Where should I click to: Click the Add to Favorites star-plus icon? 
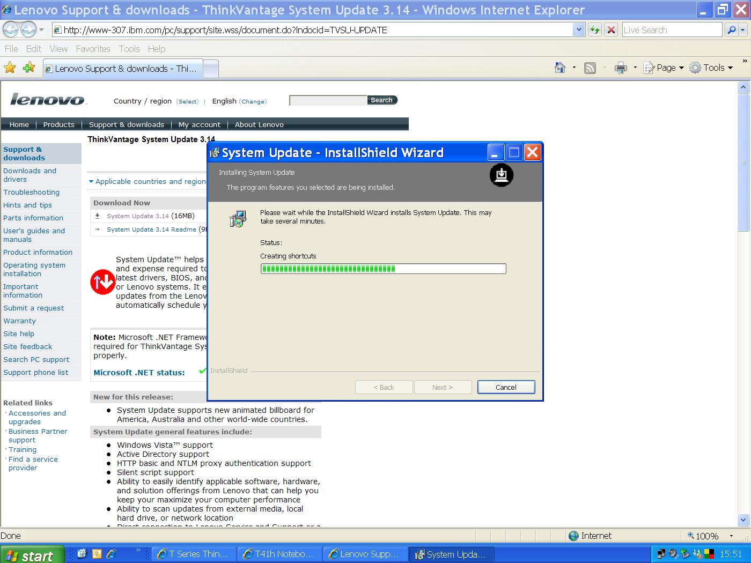tap(29, 68)
